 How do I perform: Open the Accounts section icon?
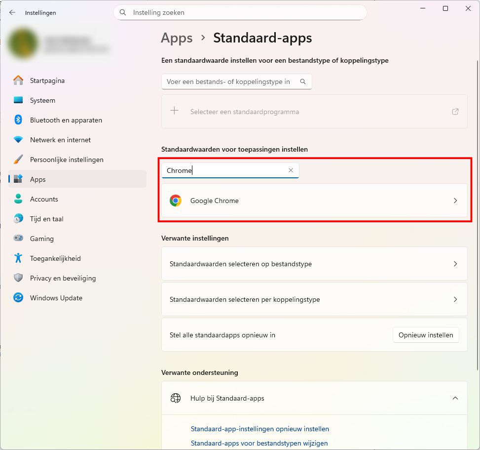18,199
